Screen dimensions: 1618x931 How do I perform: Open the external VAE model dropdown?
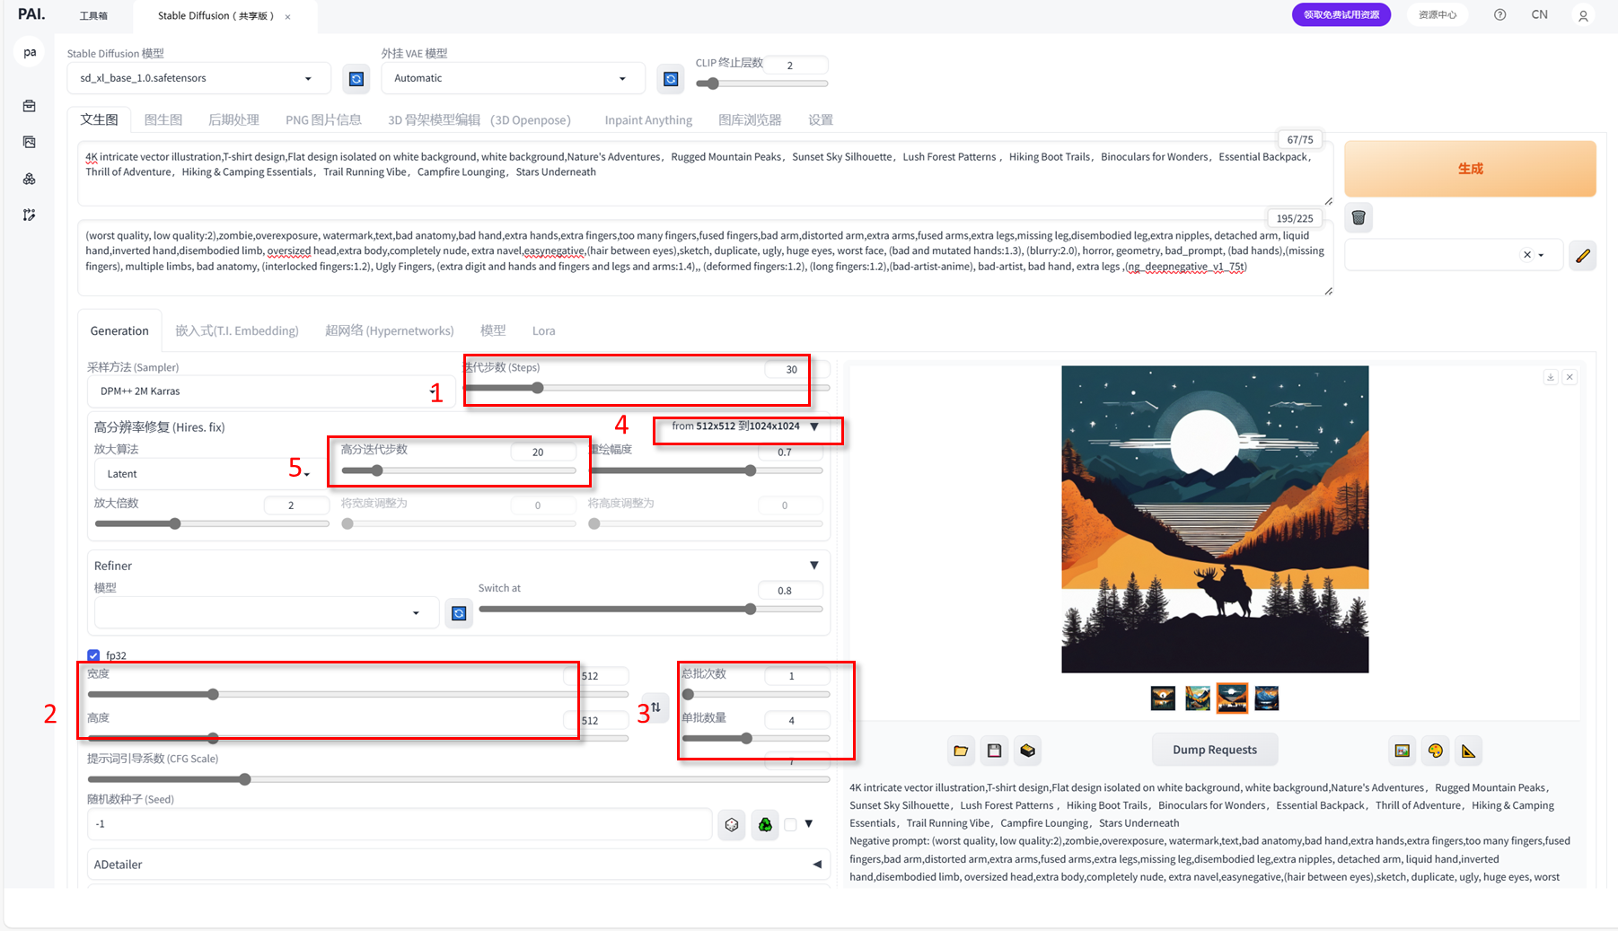(513, 78)
